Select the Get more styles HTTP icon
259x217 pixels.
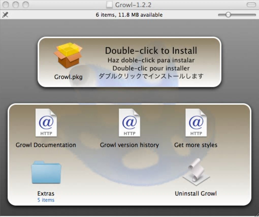coord(196,123)
